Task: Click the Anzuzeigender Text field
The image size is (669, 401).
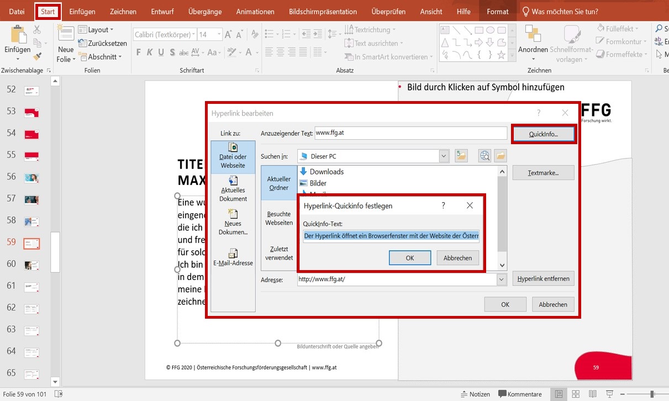Action: pyautogui.click(x=410, y=133)
